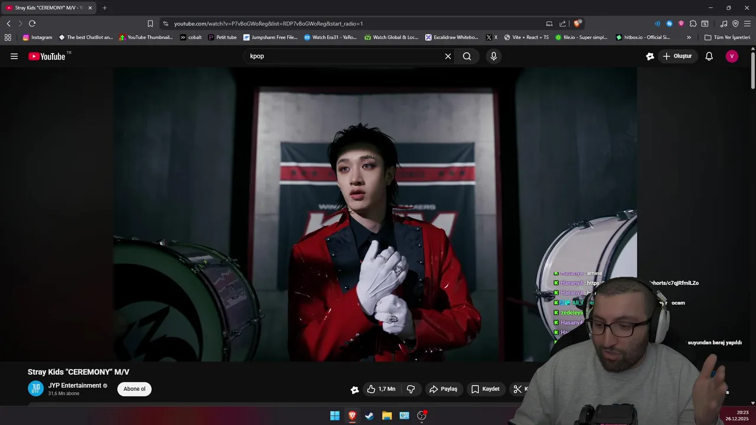Screen dimensions: 756x425
Task: Open the Jumpshare bookmark
Action: pos(271,37)
